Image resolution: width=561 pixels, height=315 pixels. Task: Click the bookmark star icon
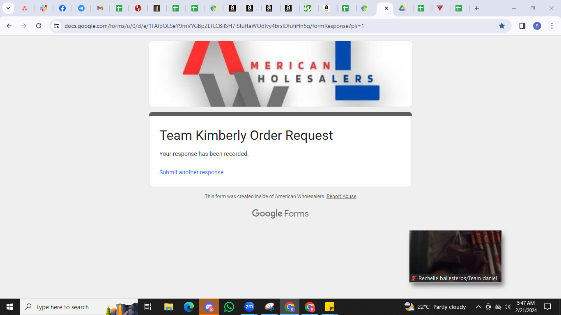[x=502, y=26]
